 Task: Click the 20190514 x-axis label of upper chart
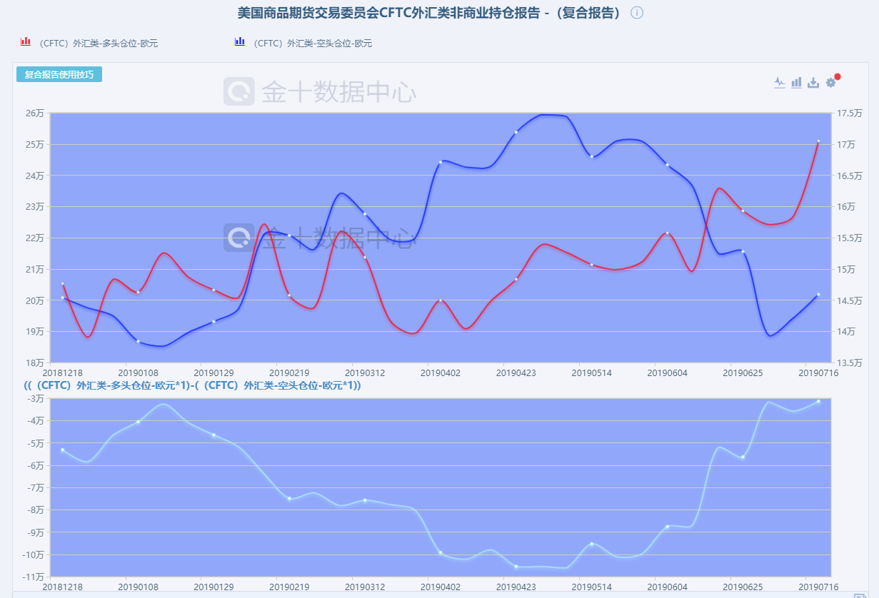coord(591,373)
